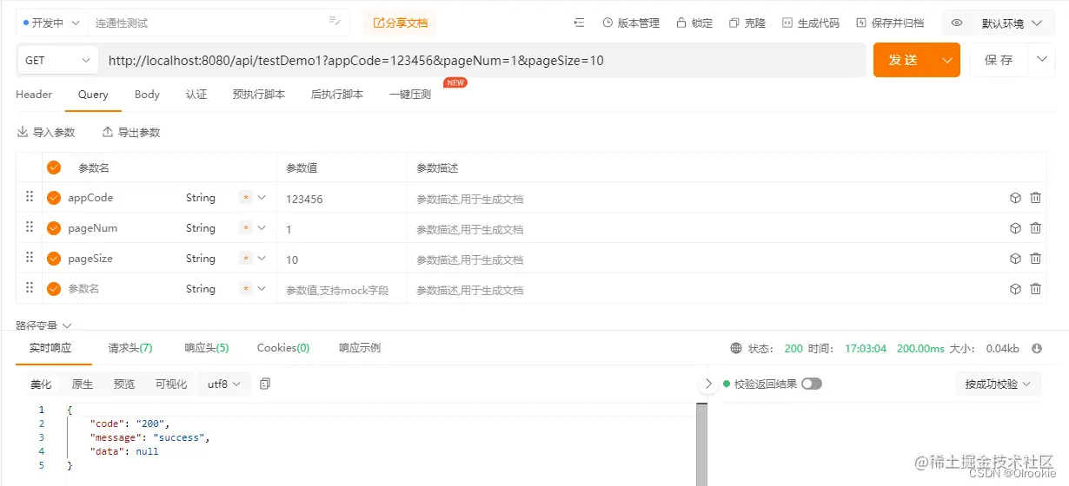
Task: Expand the 发送 button's dropdown arrow
Action: pos(947,60)
